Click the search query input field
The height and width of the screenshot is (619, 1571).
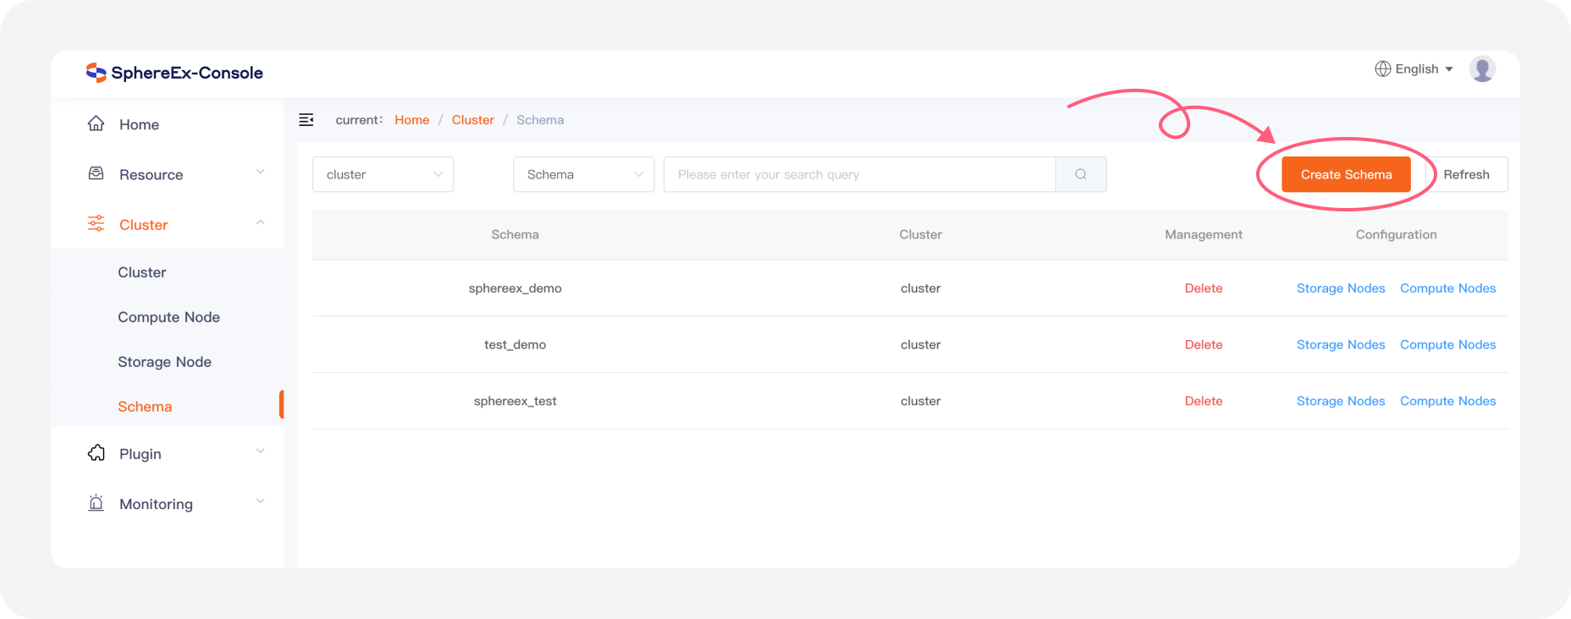pyautogui.click(x=859, y=174)
